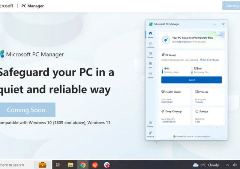The width and height of the screenshot is (240, 169).
Task: Click the large Coming Soon button
Action: pyautogui.click(x=27, y=110)
